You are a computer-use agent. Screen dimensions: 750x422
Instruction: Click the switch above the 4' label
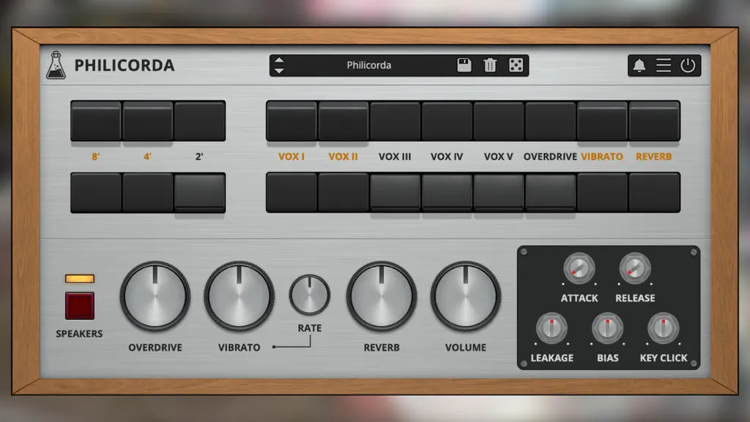[148, 121]
